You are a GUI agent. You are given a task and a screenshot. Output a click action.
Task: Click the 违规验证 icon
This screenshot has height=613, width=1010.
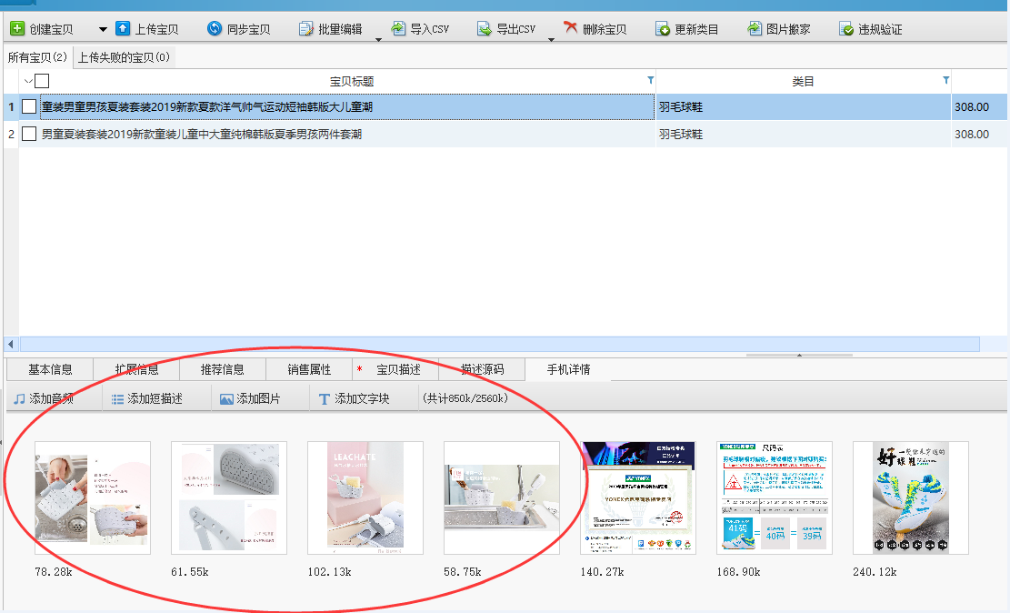click(846, 29)
